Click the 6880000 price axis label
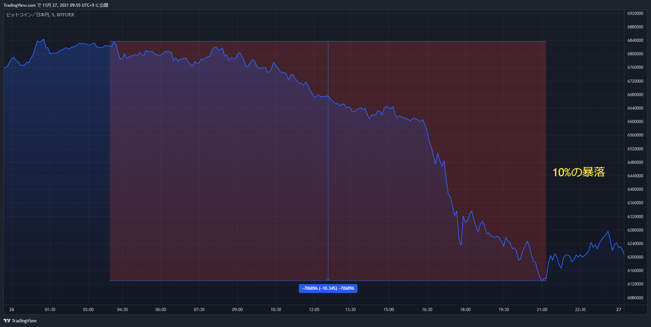651x327 pixels. click(x=635, y=27)
